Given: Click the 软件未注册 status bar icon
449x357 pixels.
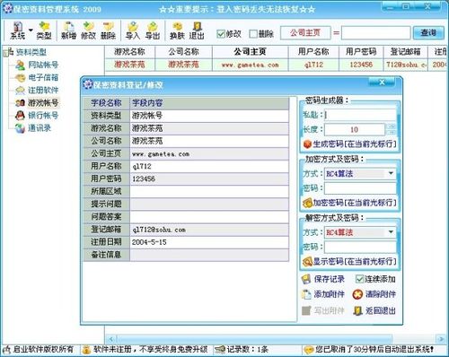Looking at the screenshot, I should (x=86, y=350).
